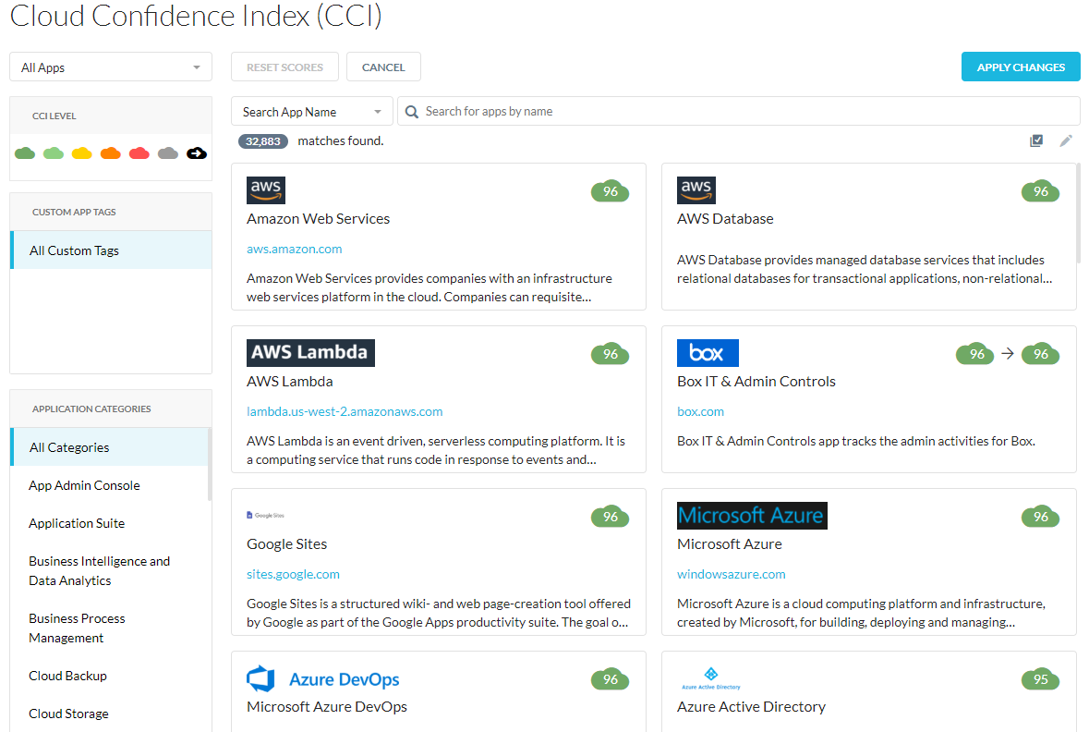This screenshot has width=1089, height=732.
Task: Filter by orange CCI level cloud
Action: [x=111, y=152]
